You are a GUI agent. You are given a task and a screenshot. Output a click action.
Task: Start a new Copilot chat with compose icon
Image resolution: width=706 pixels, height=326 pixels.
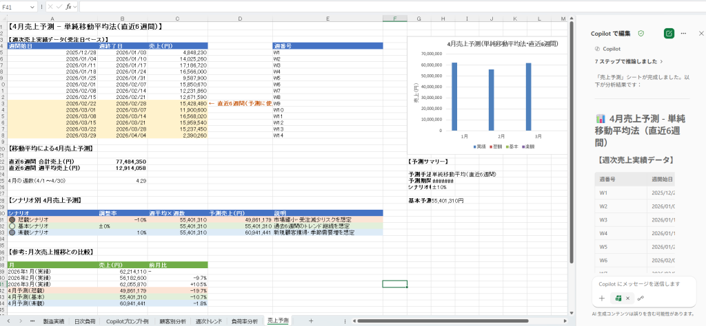coord(668,33)
